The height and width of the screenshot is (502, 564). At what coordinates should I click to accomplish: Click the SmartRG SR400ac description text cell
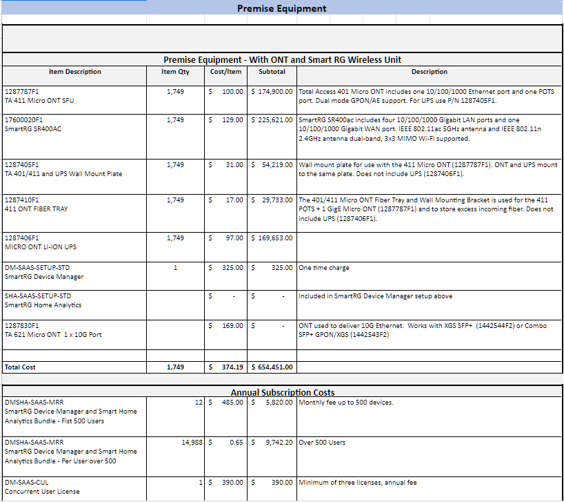(429, 137)
